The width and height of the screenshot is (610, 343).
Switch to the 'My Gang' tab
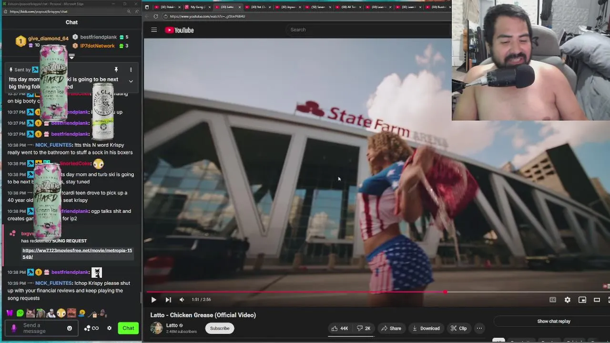(x=197, y=7)
